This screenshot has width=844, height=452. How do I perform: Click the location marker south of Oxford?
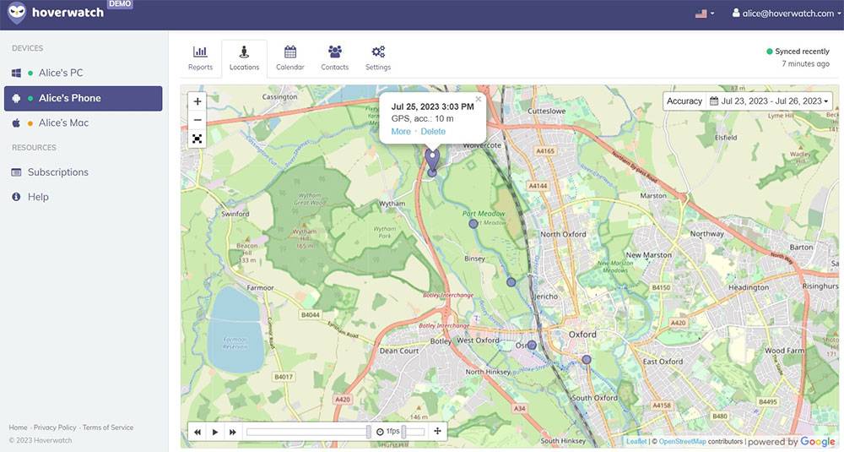click(587, 359)
